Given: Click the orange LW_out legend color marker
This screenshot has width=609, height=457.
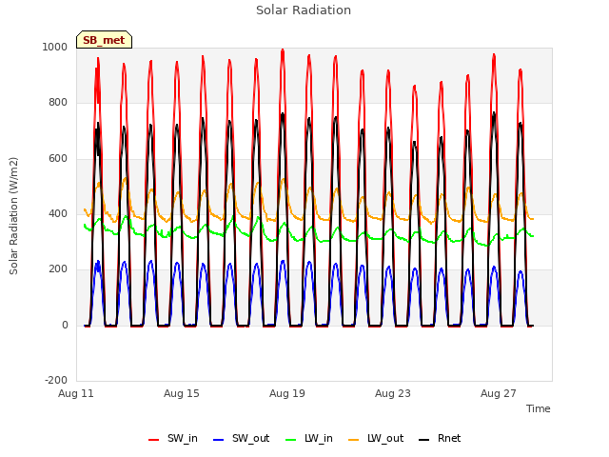Looking at the screenshot, I should pyautogui.click(x=354, y=440).
